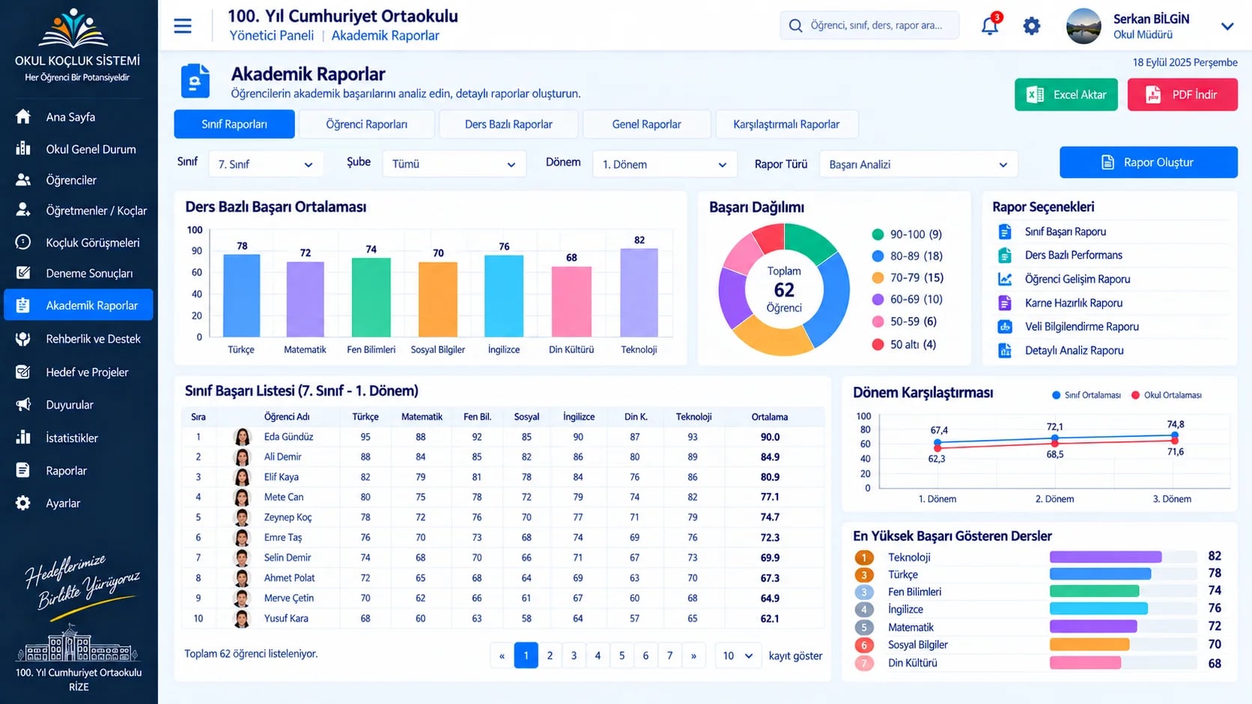Viewport: 1252px width, 704px height.
Task: Click the Rehberlik ve Destek icon
Action: click(23, 338)
